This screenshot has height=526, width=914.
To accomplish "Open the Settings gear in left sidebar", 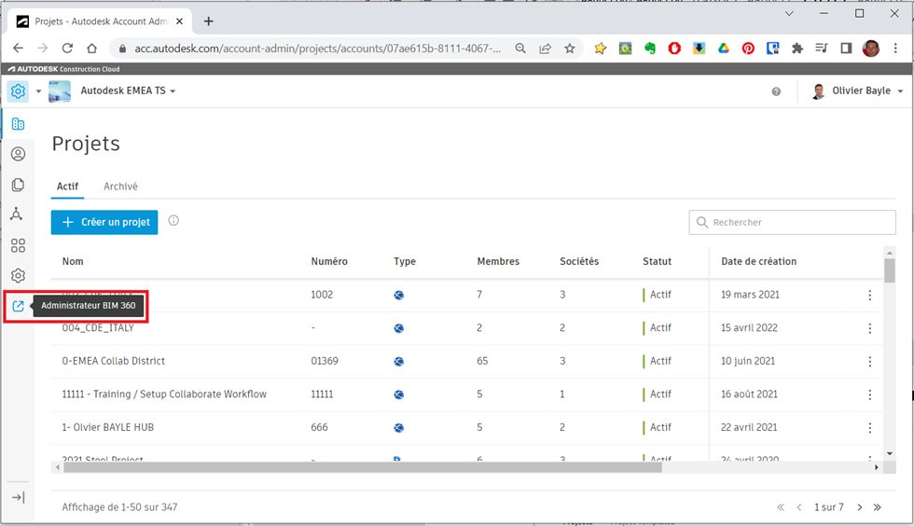I will [18, 275].
